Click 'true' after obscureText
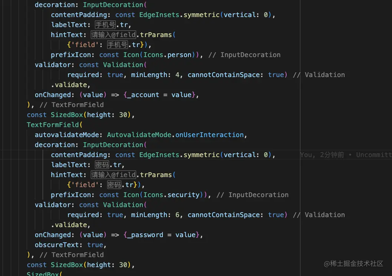 (x=95, y=245)
